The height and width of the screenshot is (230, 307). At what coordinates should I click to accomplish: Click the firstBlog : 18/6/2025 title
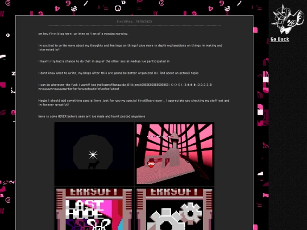pyautogui.click(x=134, y=22)
